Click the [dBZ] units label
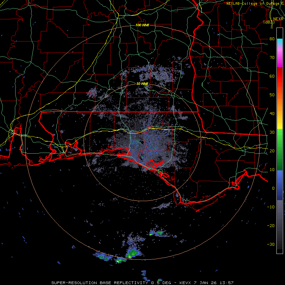Image resolution: width=285 pixels, height=285 pixels. [x=269, y=22]
